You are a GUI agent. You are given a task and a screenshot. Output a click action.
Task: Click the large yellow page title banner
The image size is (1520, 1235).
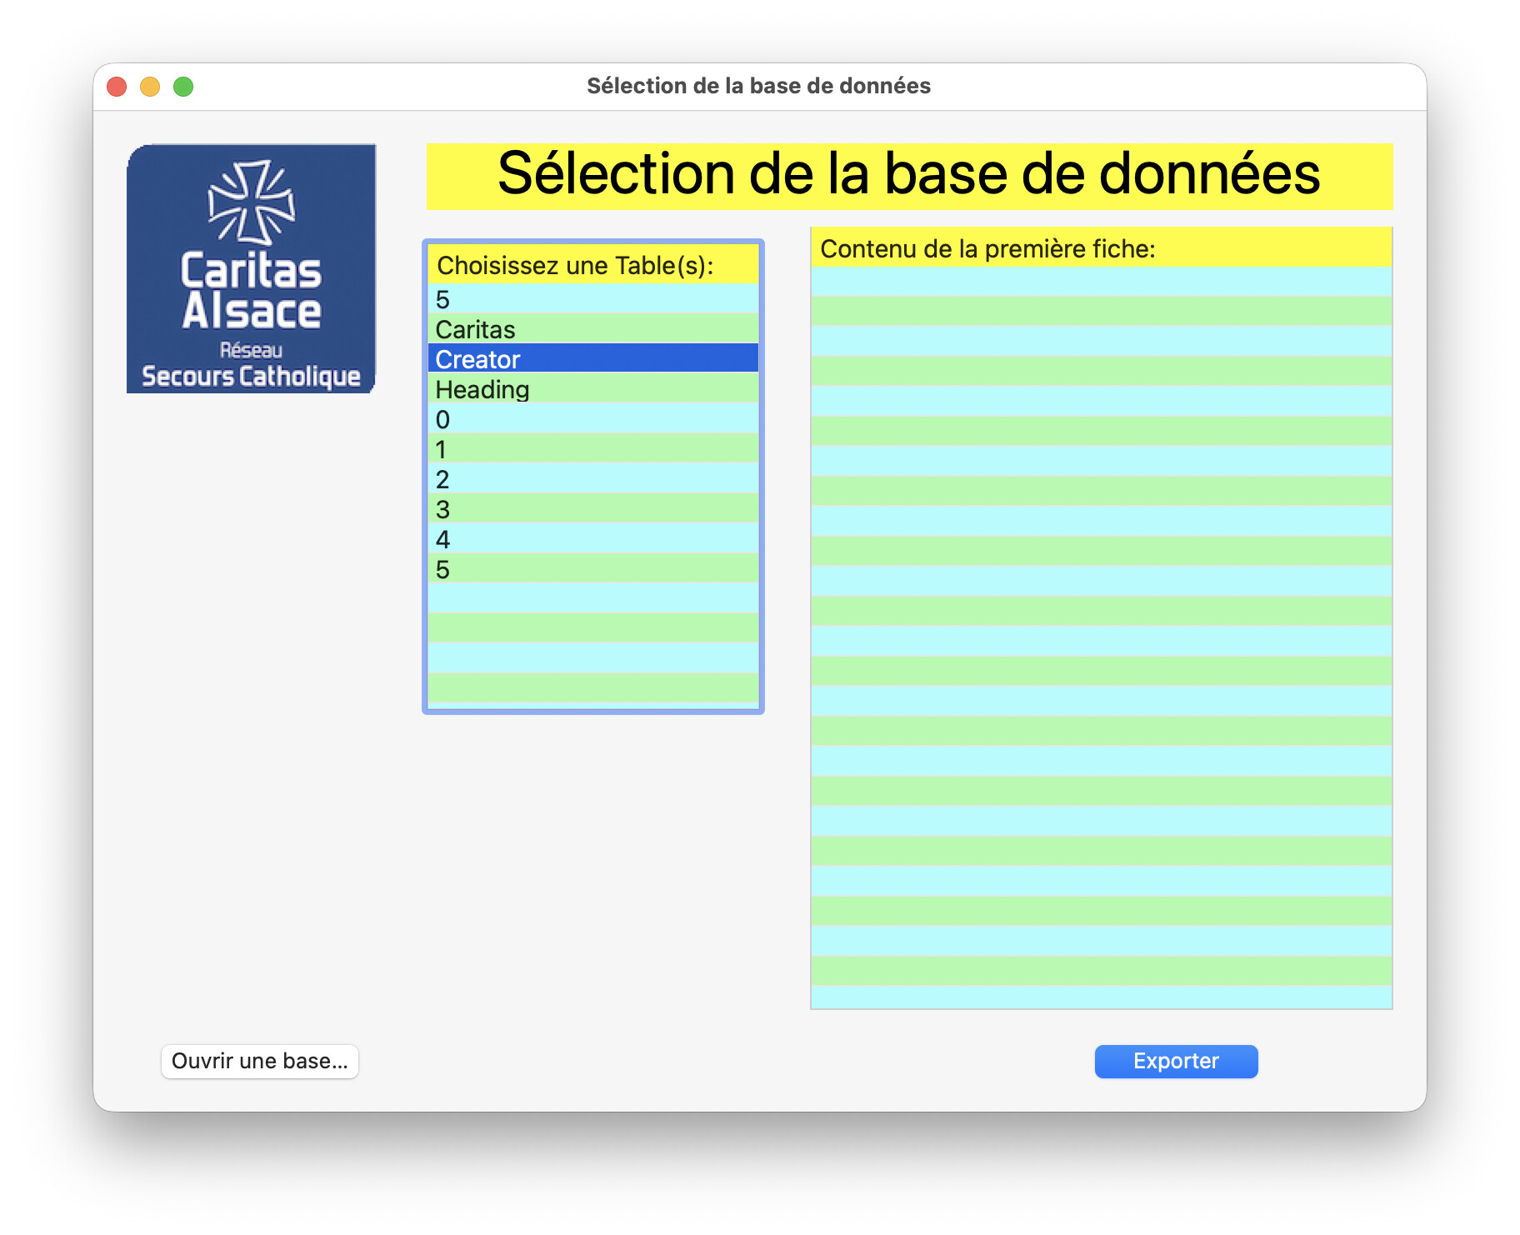pos(908,175)
